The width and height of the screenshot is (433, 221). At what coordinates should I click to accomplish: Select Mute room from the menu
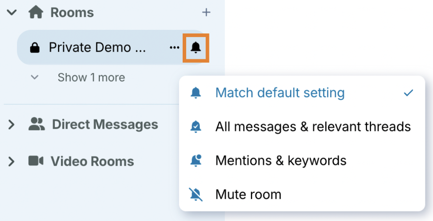pos(248,195)
